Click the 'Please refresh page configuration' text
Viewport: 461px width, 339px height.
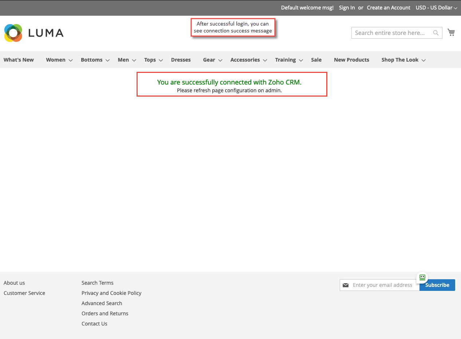point(229,90)
